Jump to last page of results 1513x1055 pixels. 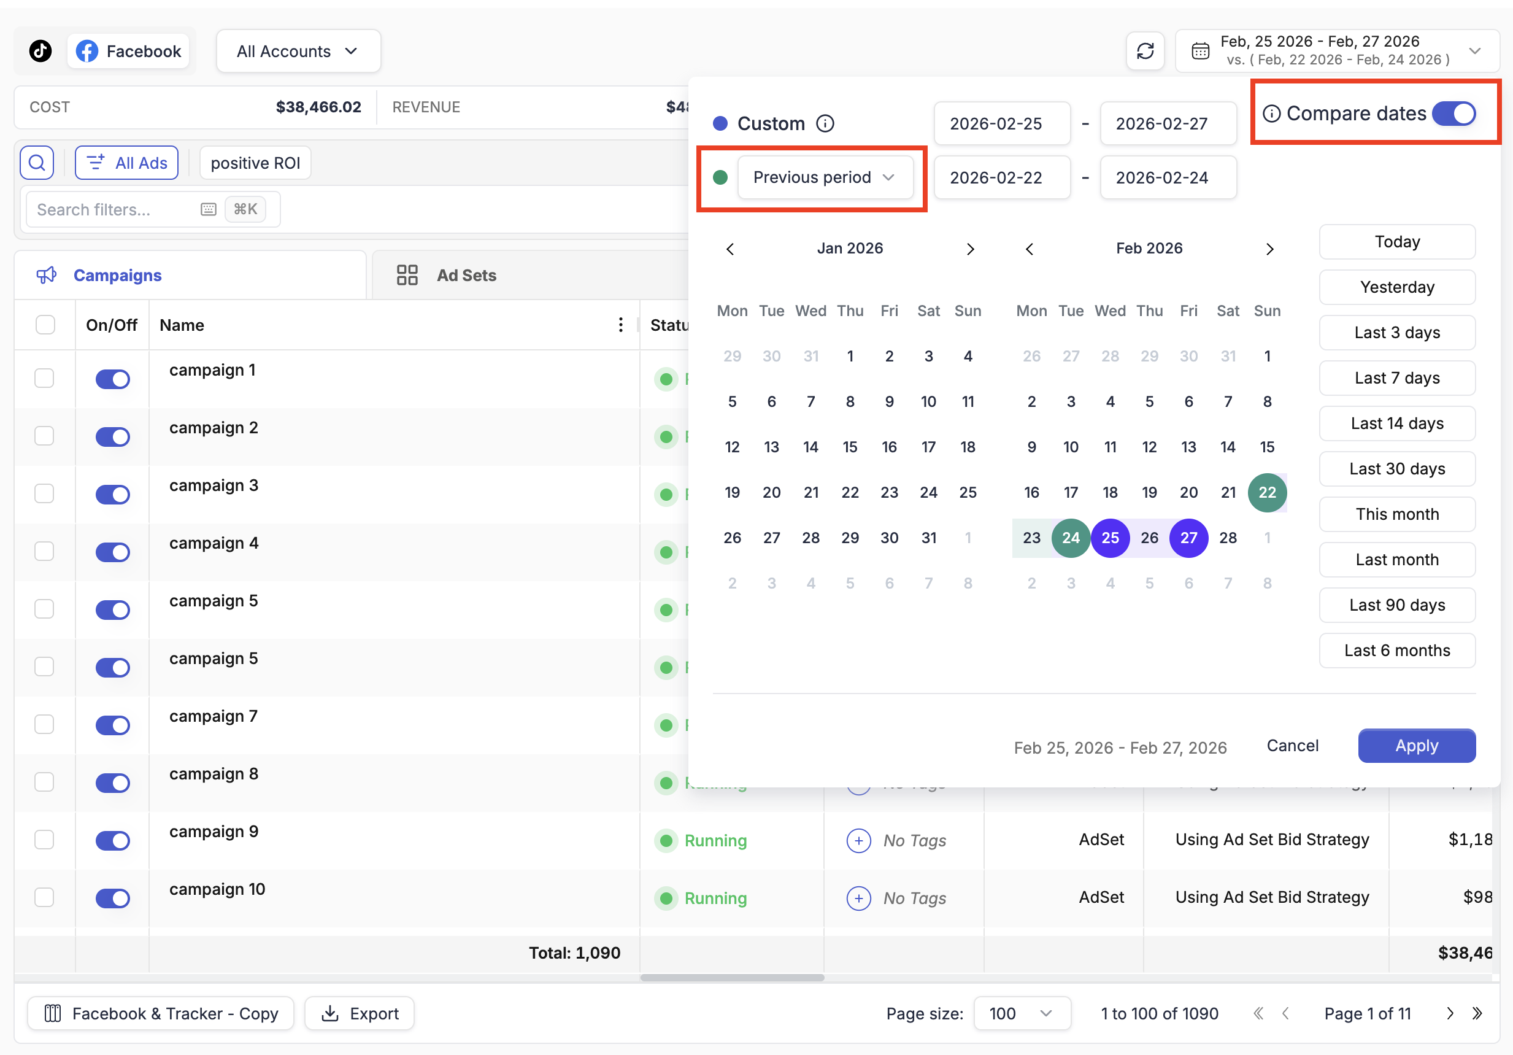1477,1013
